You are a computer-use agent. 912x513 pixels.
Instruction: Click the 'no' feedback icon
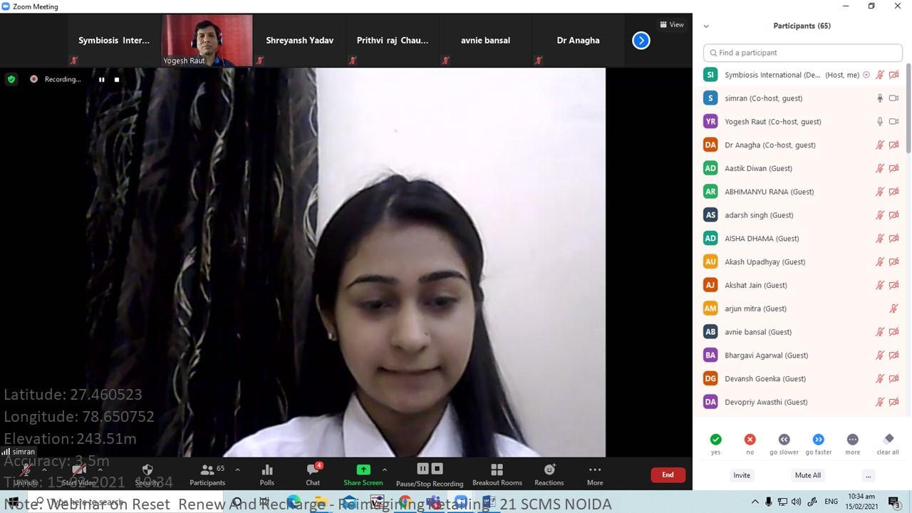pyautogui.click(x=750, y=440)
